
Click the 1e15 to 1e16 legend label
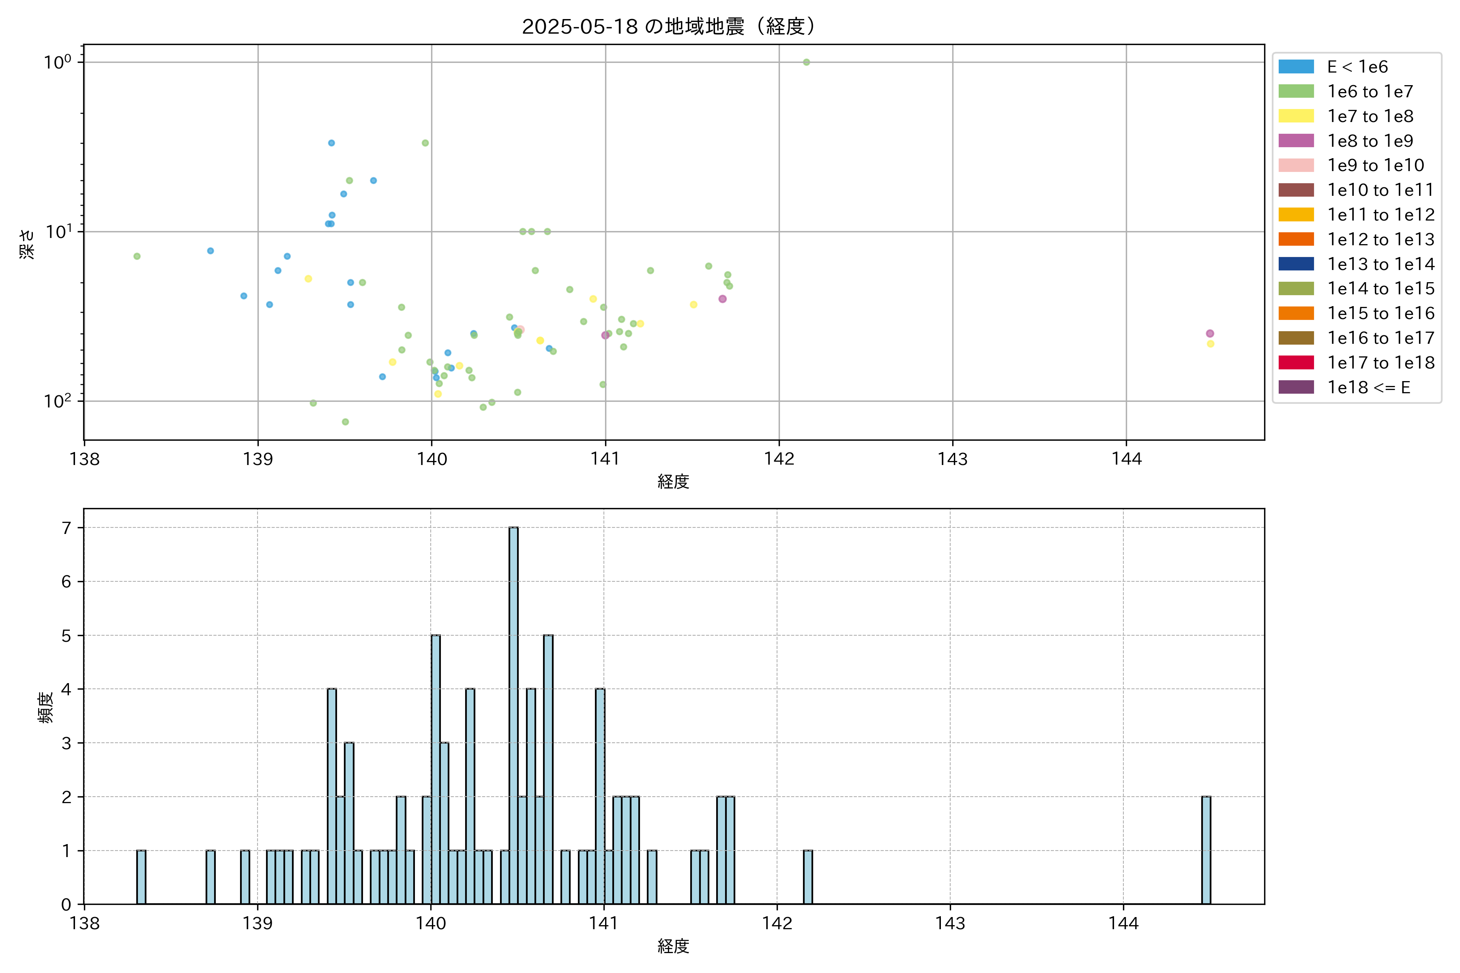pos(1381,313)
